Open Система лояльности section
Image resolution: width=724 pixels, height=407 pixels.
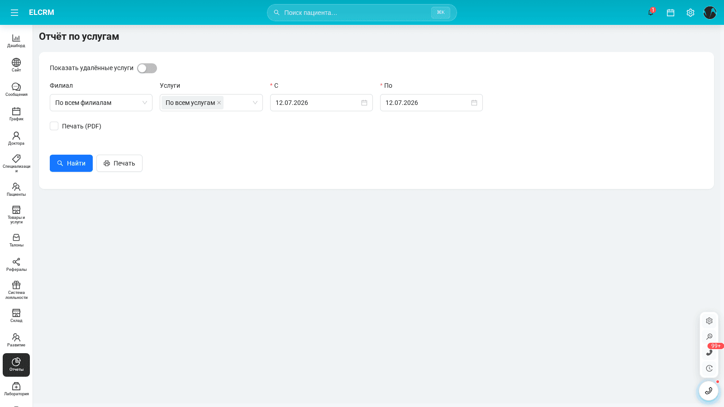pyautogui.click(x=16, y=290)
